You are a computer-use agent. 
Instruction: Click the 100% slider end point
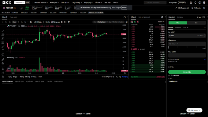point(205,47)
